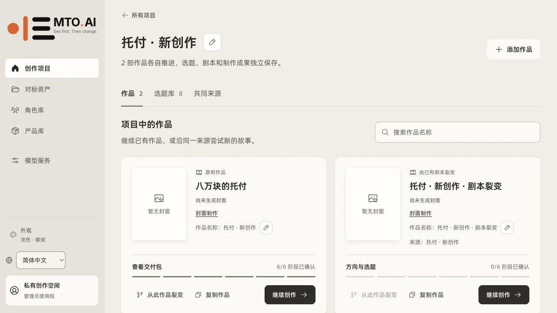The height and width of the screenshot is (313, 557).
Task: Switch to the 共同来源 tab
Action: click(208, 93)
